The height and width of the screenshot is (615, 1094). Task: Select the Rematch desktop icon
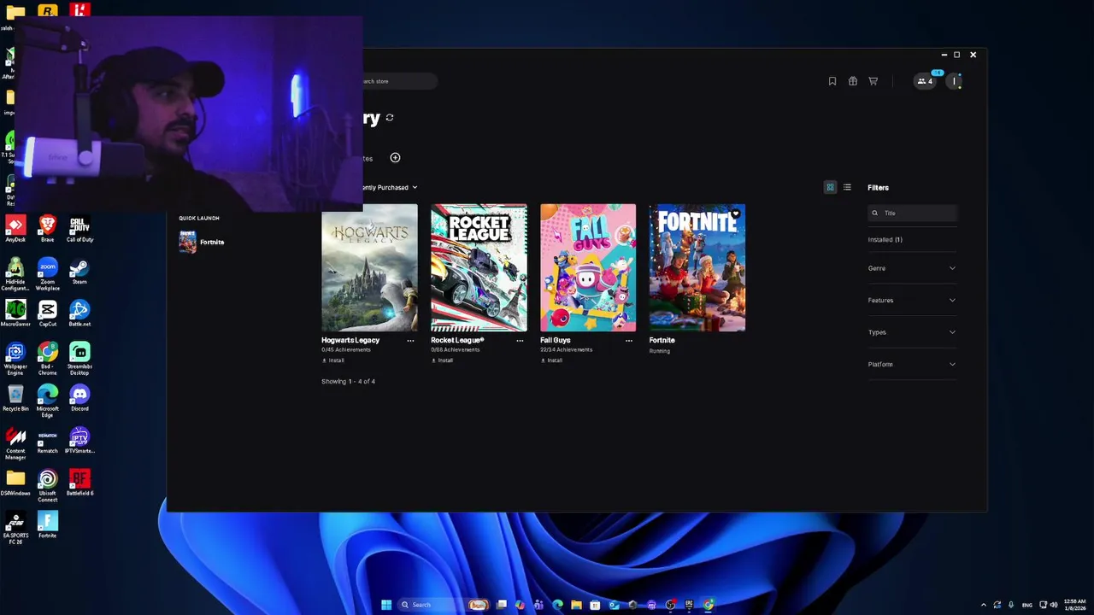point(48,441)
